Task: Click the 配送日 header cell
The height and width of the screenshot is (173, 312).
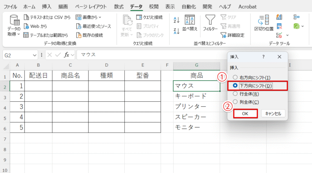Action: (38, 76)
